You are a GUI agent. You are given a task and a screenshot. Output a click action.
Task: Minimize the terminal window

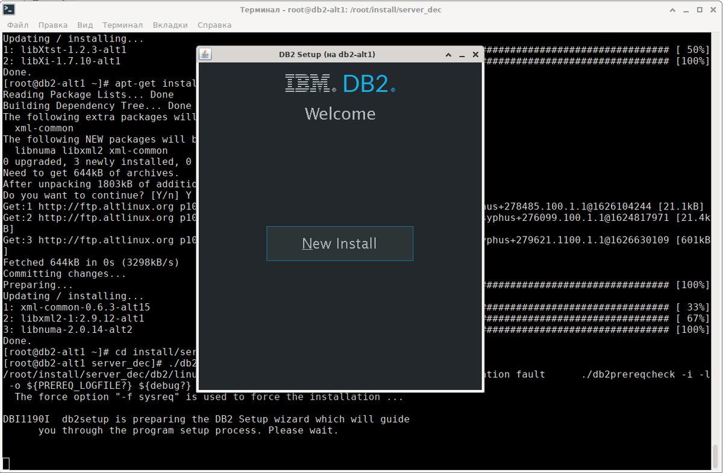coord(686,10)
